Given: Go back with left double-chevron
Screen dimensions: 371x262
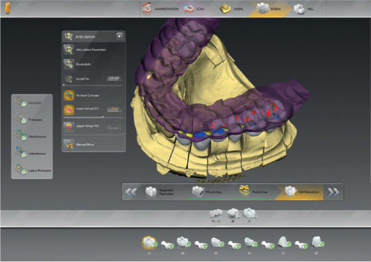Looking at the screenshot, I should coord(131,191).
